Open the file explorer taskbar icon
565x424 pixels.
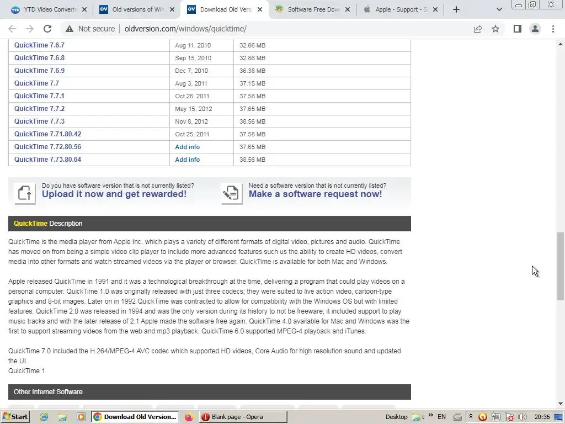62,417
